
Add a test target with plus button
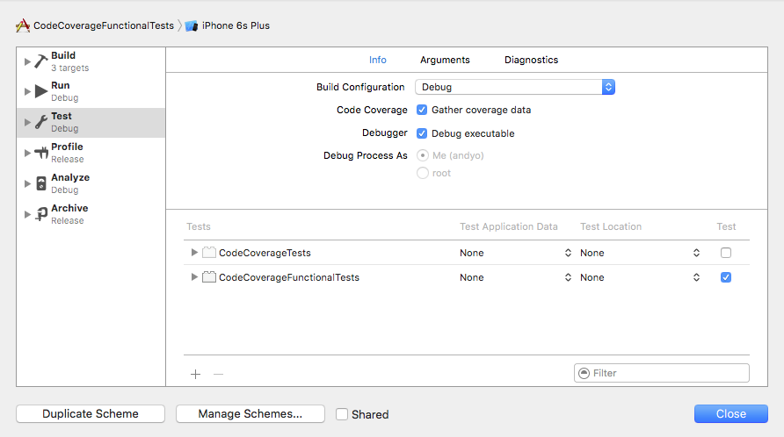coord(195,374)
